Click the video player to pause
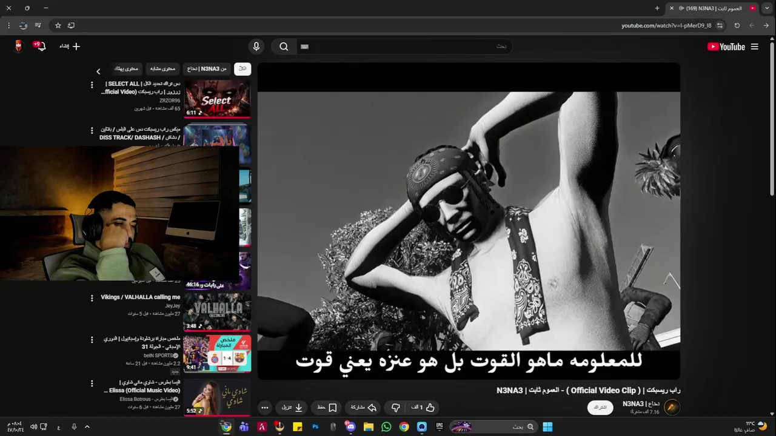 tap(469, 221)
